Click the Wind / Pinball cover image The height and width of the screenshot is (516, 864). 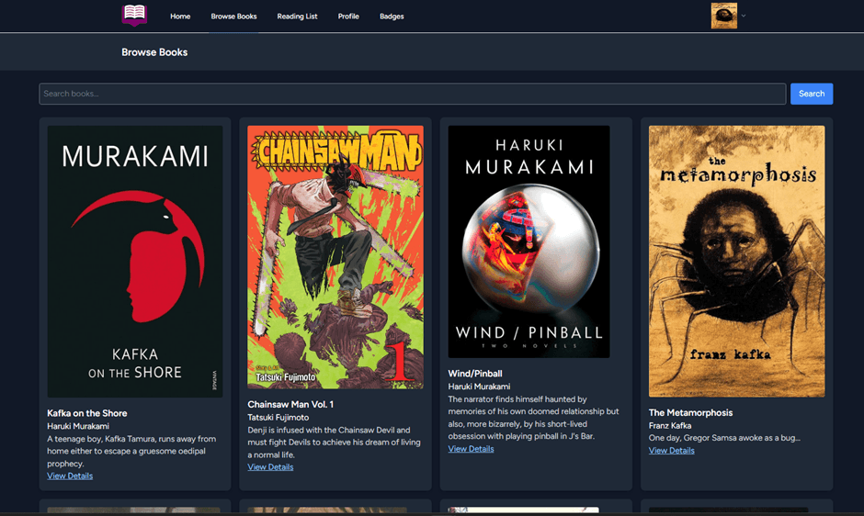pyautogui.click(x=529, y=241)
